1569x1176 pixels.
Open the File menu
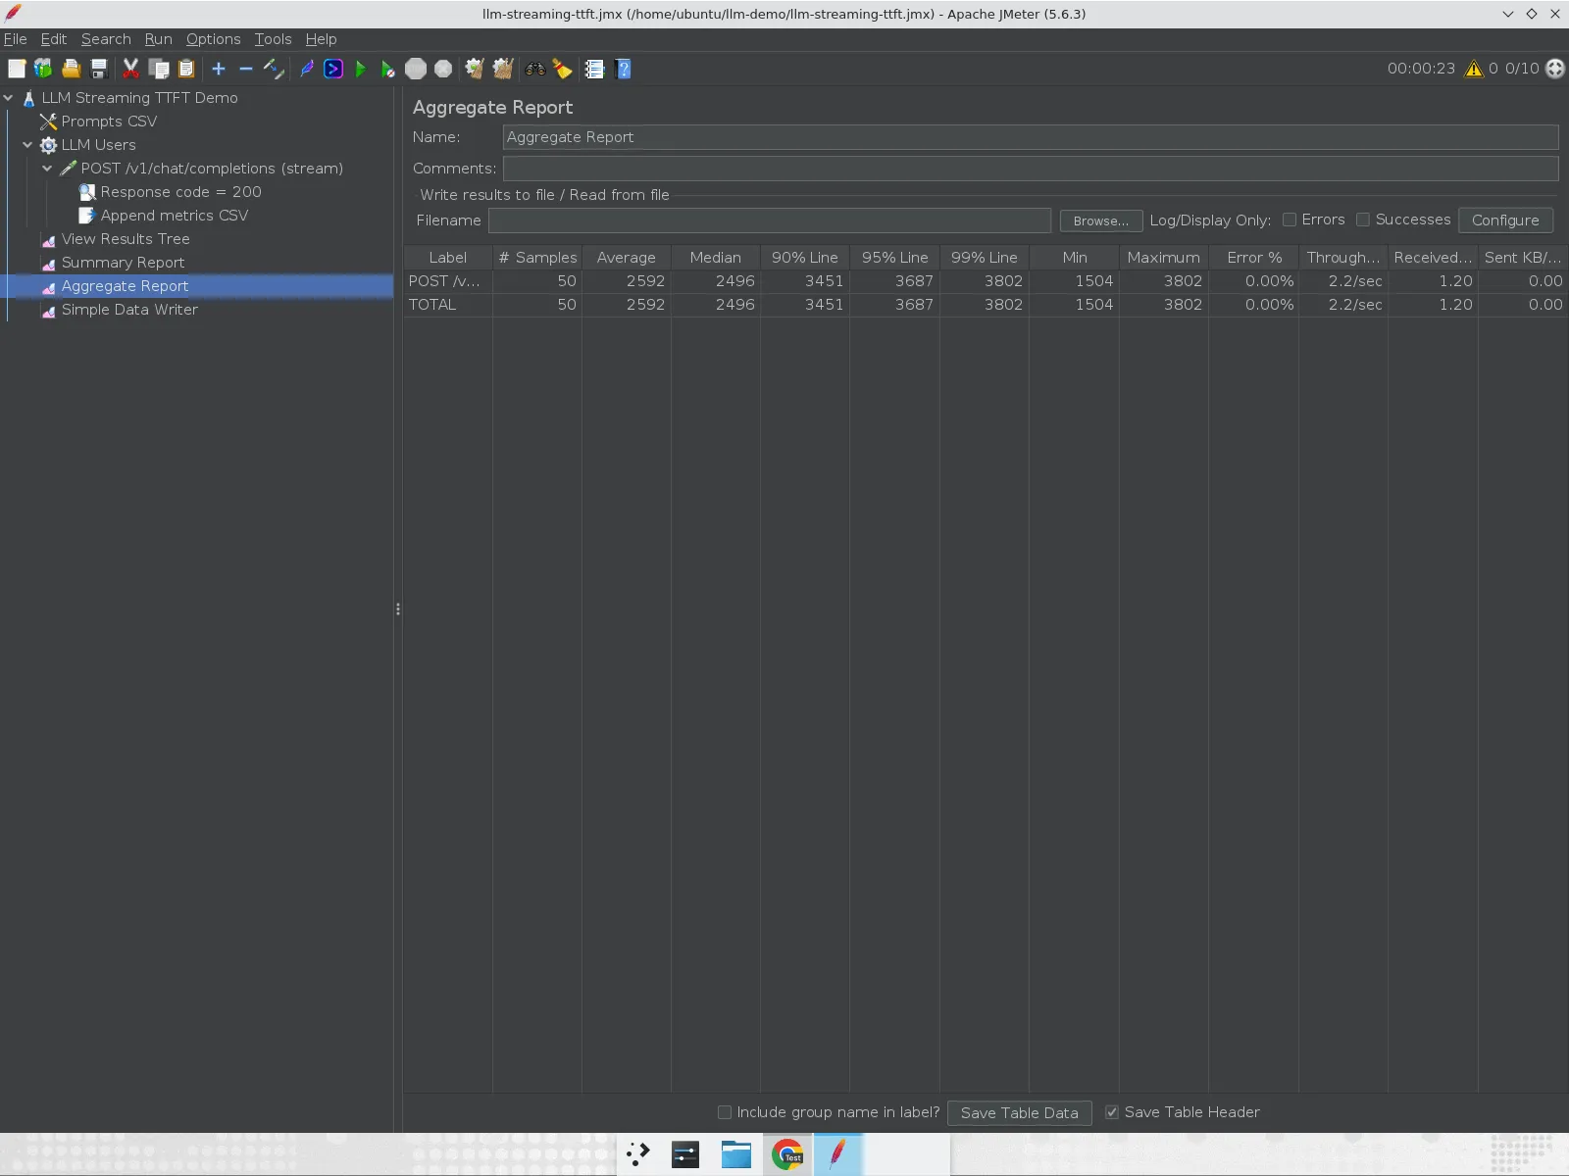tap(15, 39)
